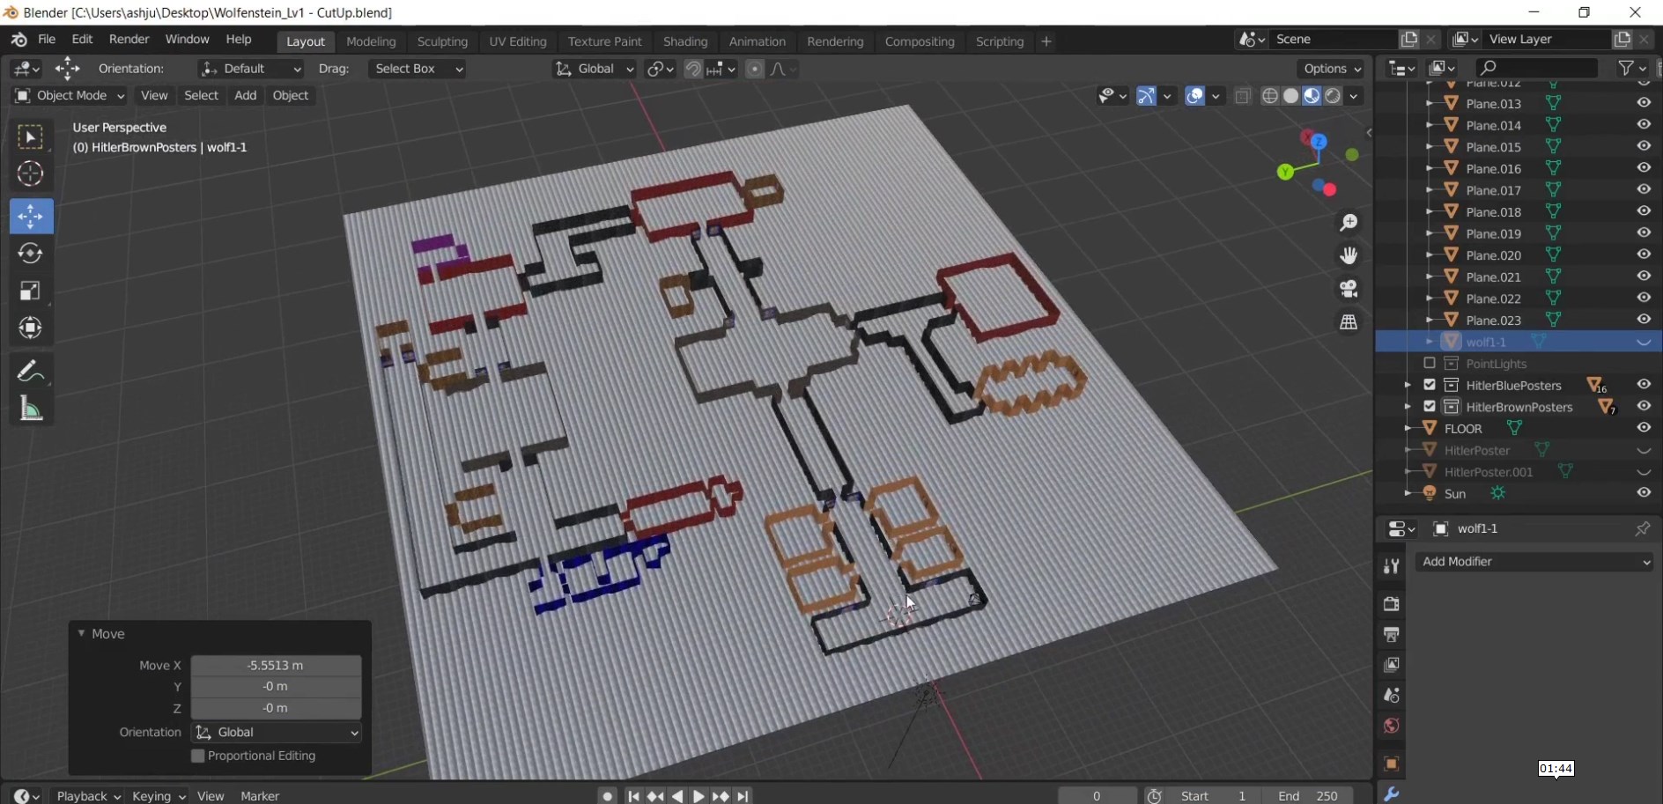
Task: Toggle camera view in viewport
Action: 1349,289
